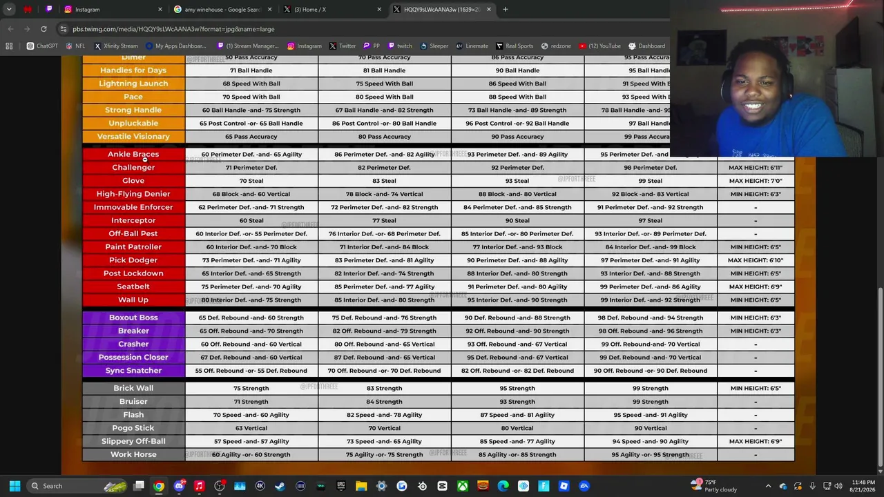
Task: Open Xbox app from the taskbar
Action: click(x=463, y=486)
